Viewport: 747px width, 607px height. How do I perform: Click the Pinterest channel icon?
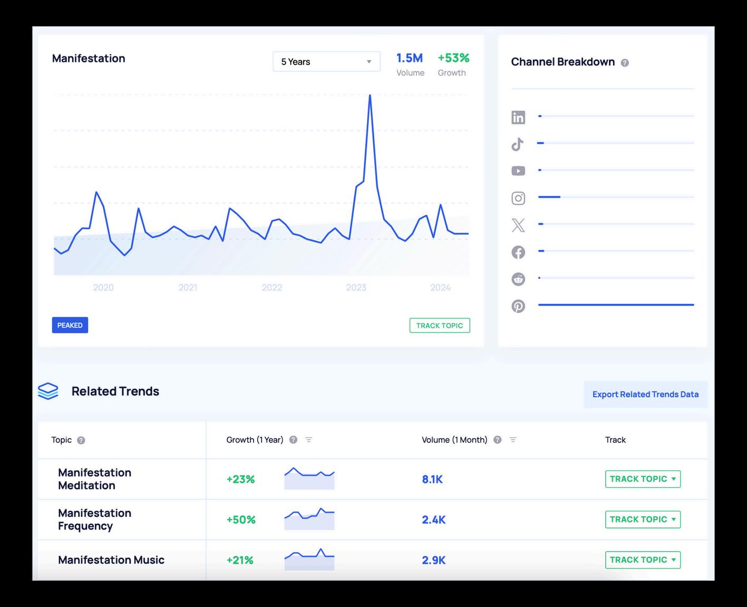518,306
